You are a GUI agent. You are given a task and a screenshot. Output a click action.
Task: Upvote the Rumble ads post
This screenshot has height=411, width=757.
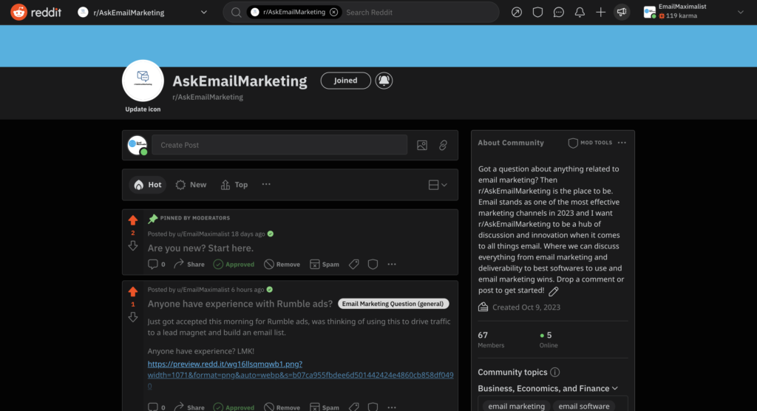point(133,291)
